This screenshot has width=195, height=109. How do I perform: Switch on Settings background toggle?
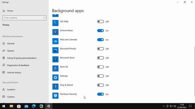pos(101,76)
